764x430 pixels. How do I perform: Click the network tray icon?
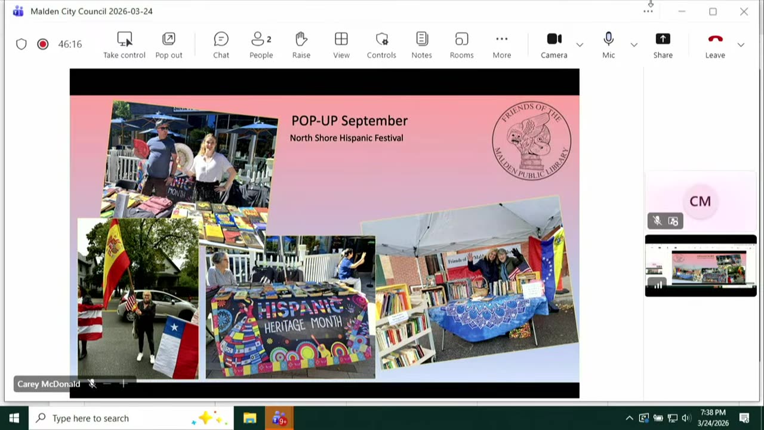coord(672,418)
